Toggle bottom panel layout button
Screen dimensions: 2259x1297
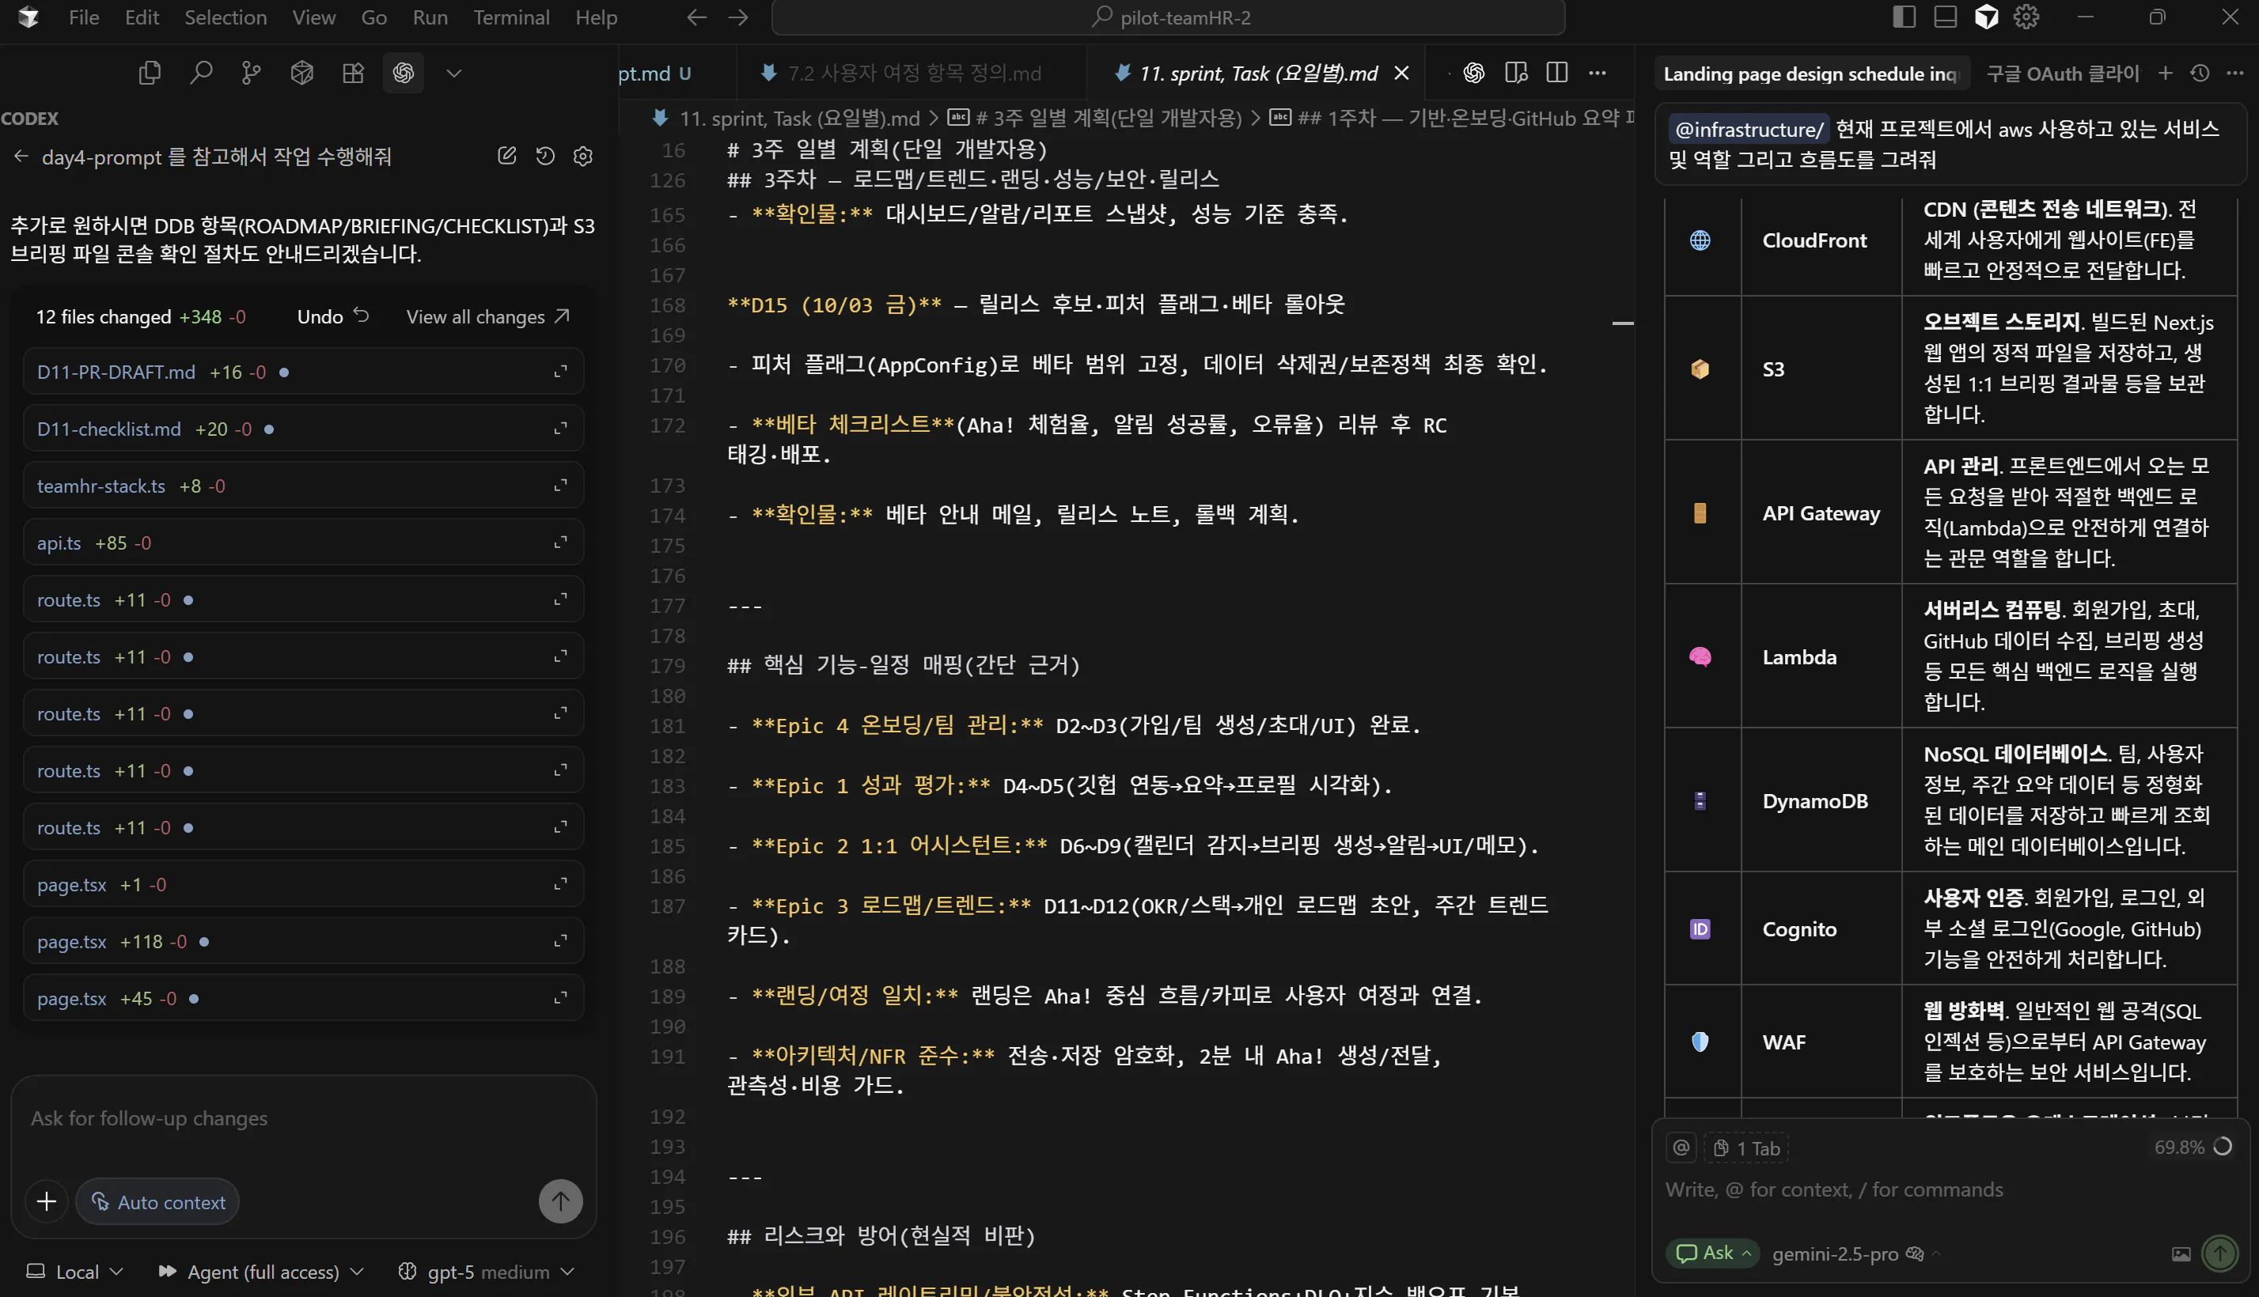coord(1946,17)
